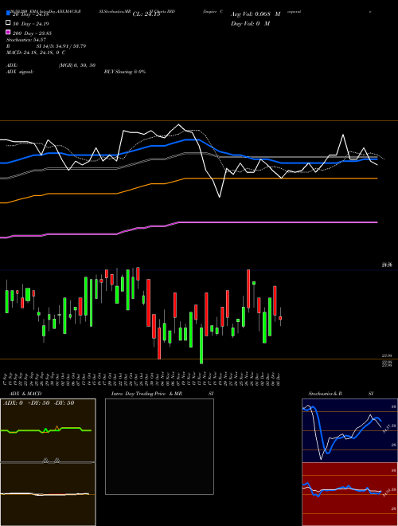398x526 pixels.
Task: Click the 22.98 price label beside orange line
Action: (387, 355)
